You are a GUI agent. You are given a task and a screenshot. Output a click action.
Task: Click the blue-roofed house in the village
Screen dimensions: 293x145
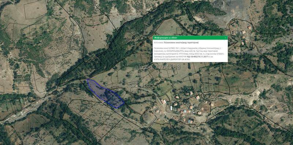[190, 122]
